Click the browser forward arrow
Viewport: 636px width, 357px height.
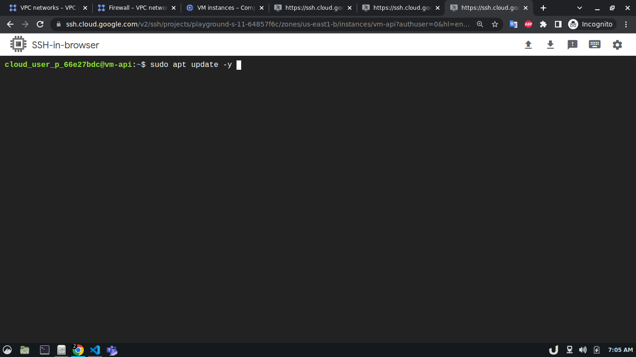click(x=25, y=24)
